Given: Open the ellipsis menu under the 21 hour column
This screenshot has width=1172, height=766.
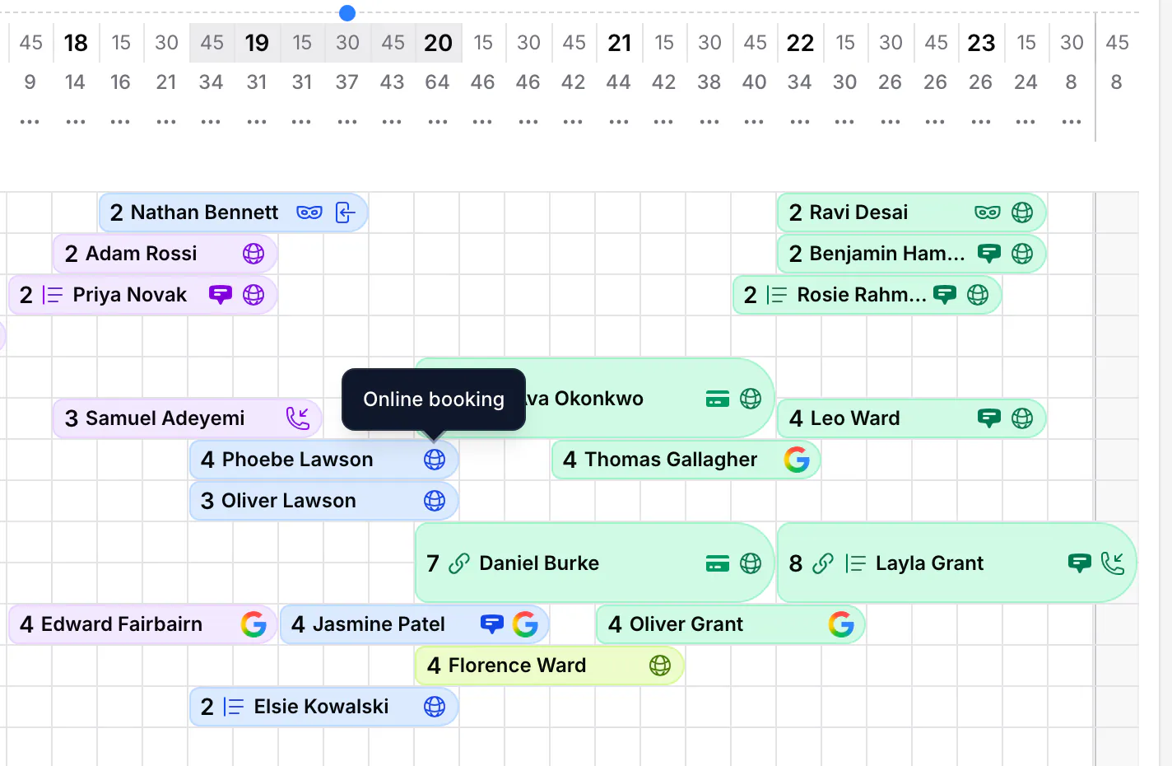Looking at the screenshot, I should click(x=619, y=122).
